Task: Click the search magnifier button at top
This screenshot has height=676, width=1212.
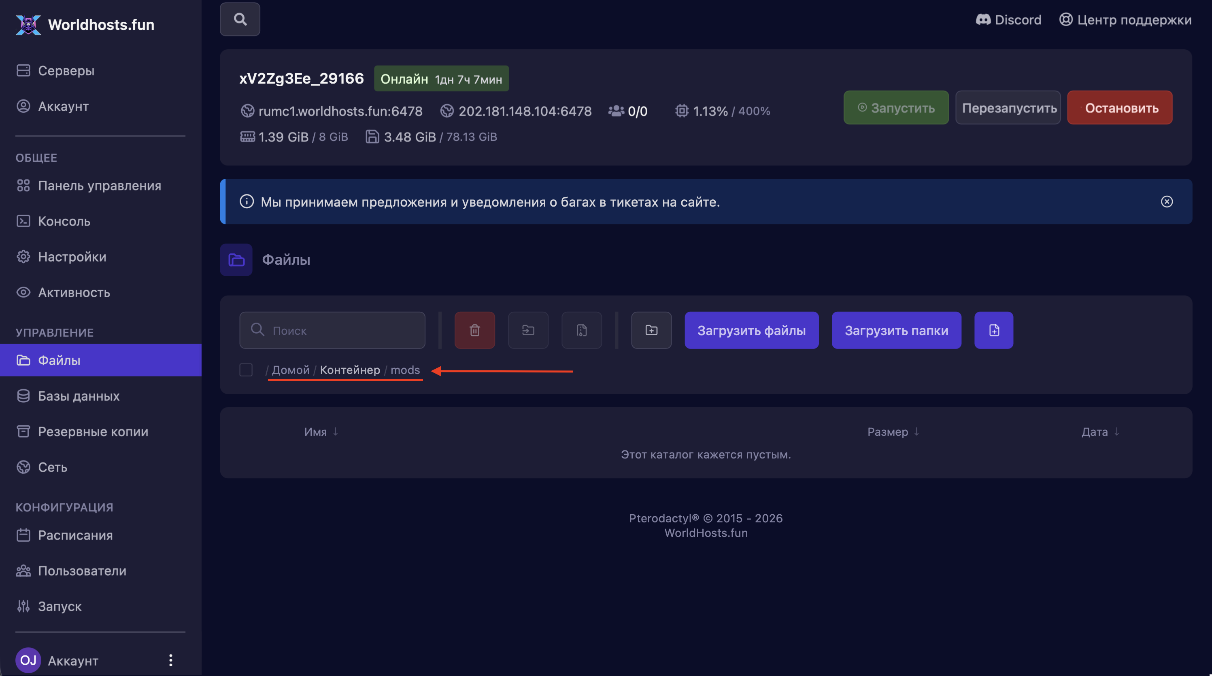Action: pos(240,19)
